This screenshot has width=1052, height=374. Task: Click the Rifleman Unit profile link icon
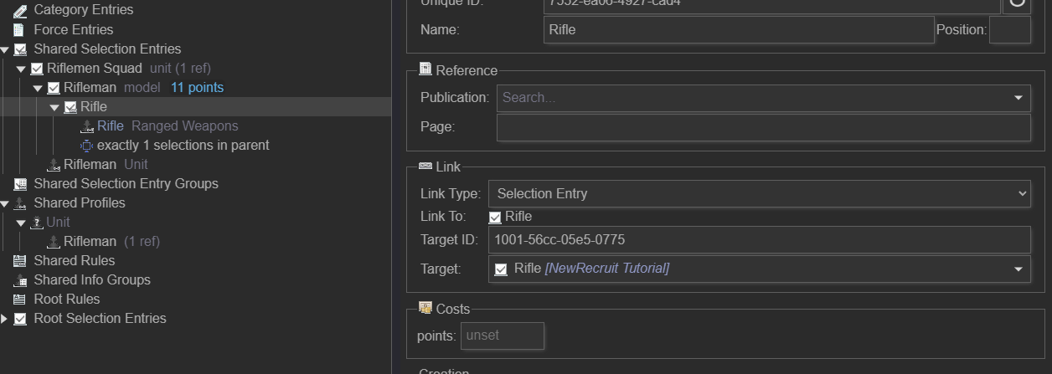[x=54, y=165]
